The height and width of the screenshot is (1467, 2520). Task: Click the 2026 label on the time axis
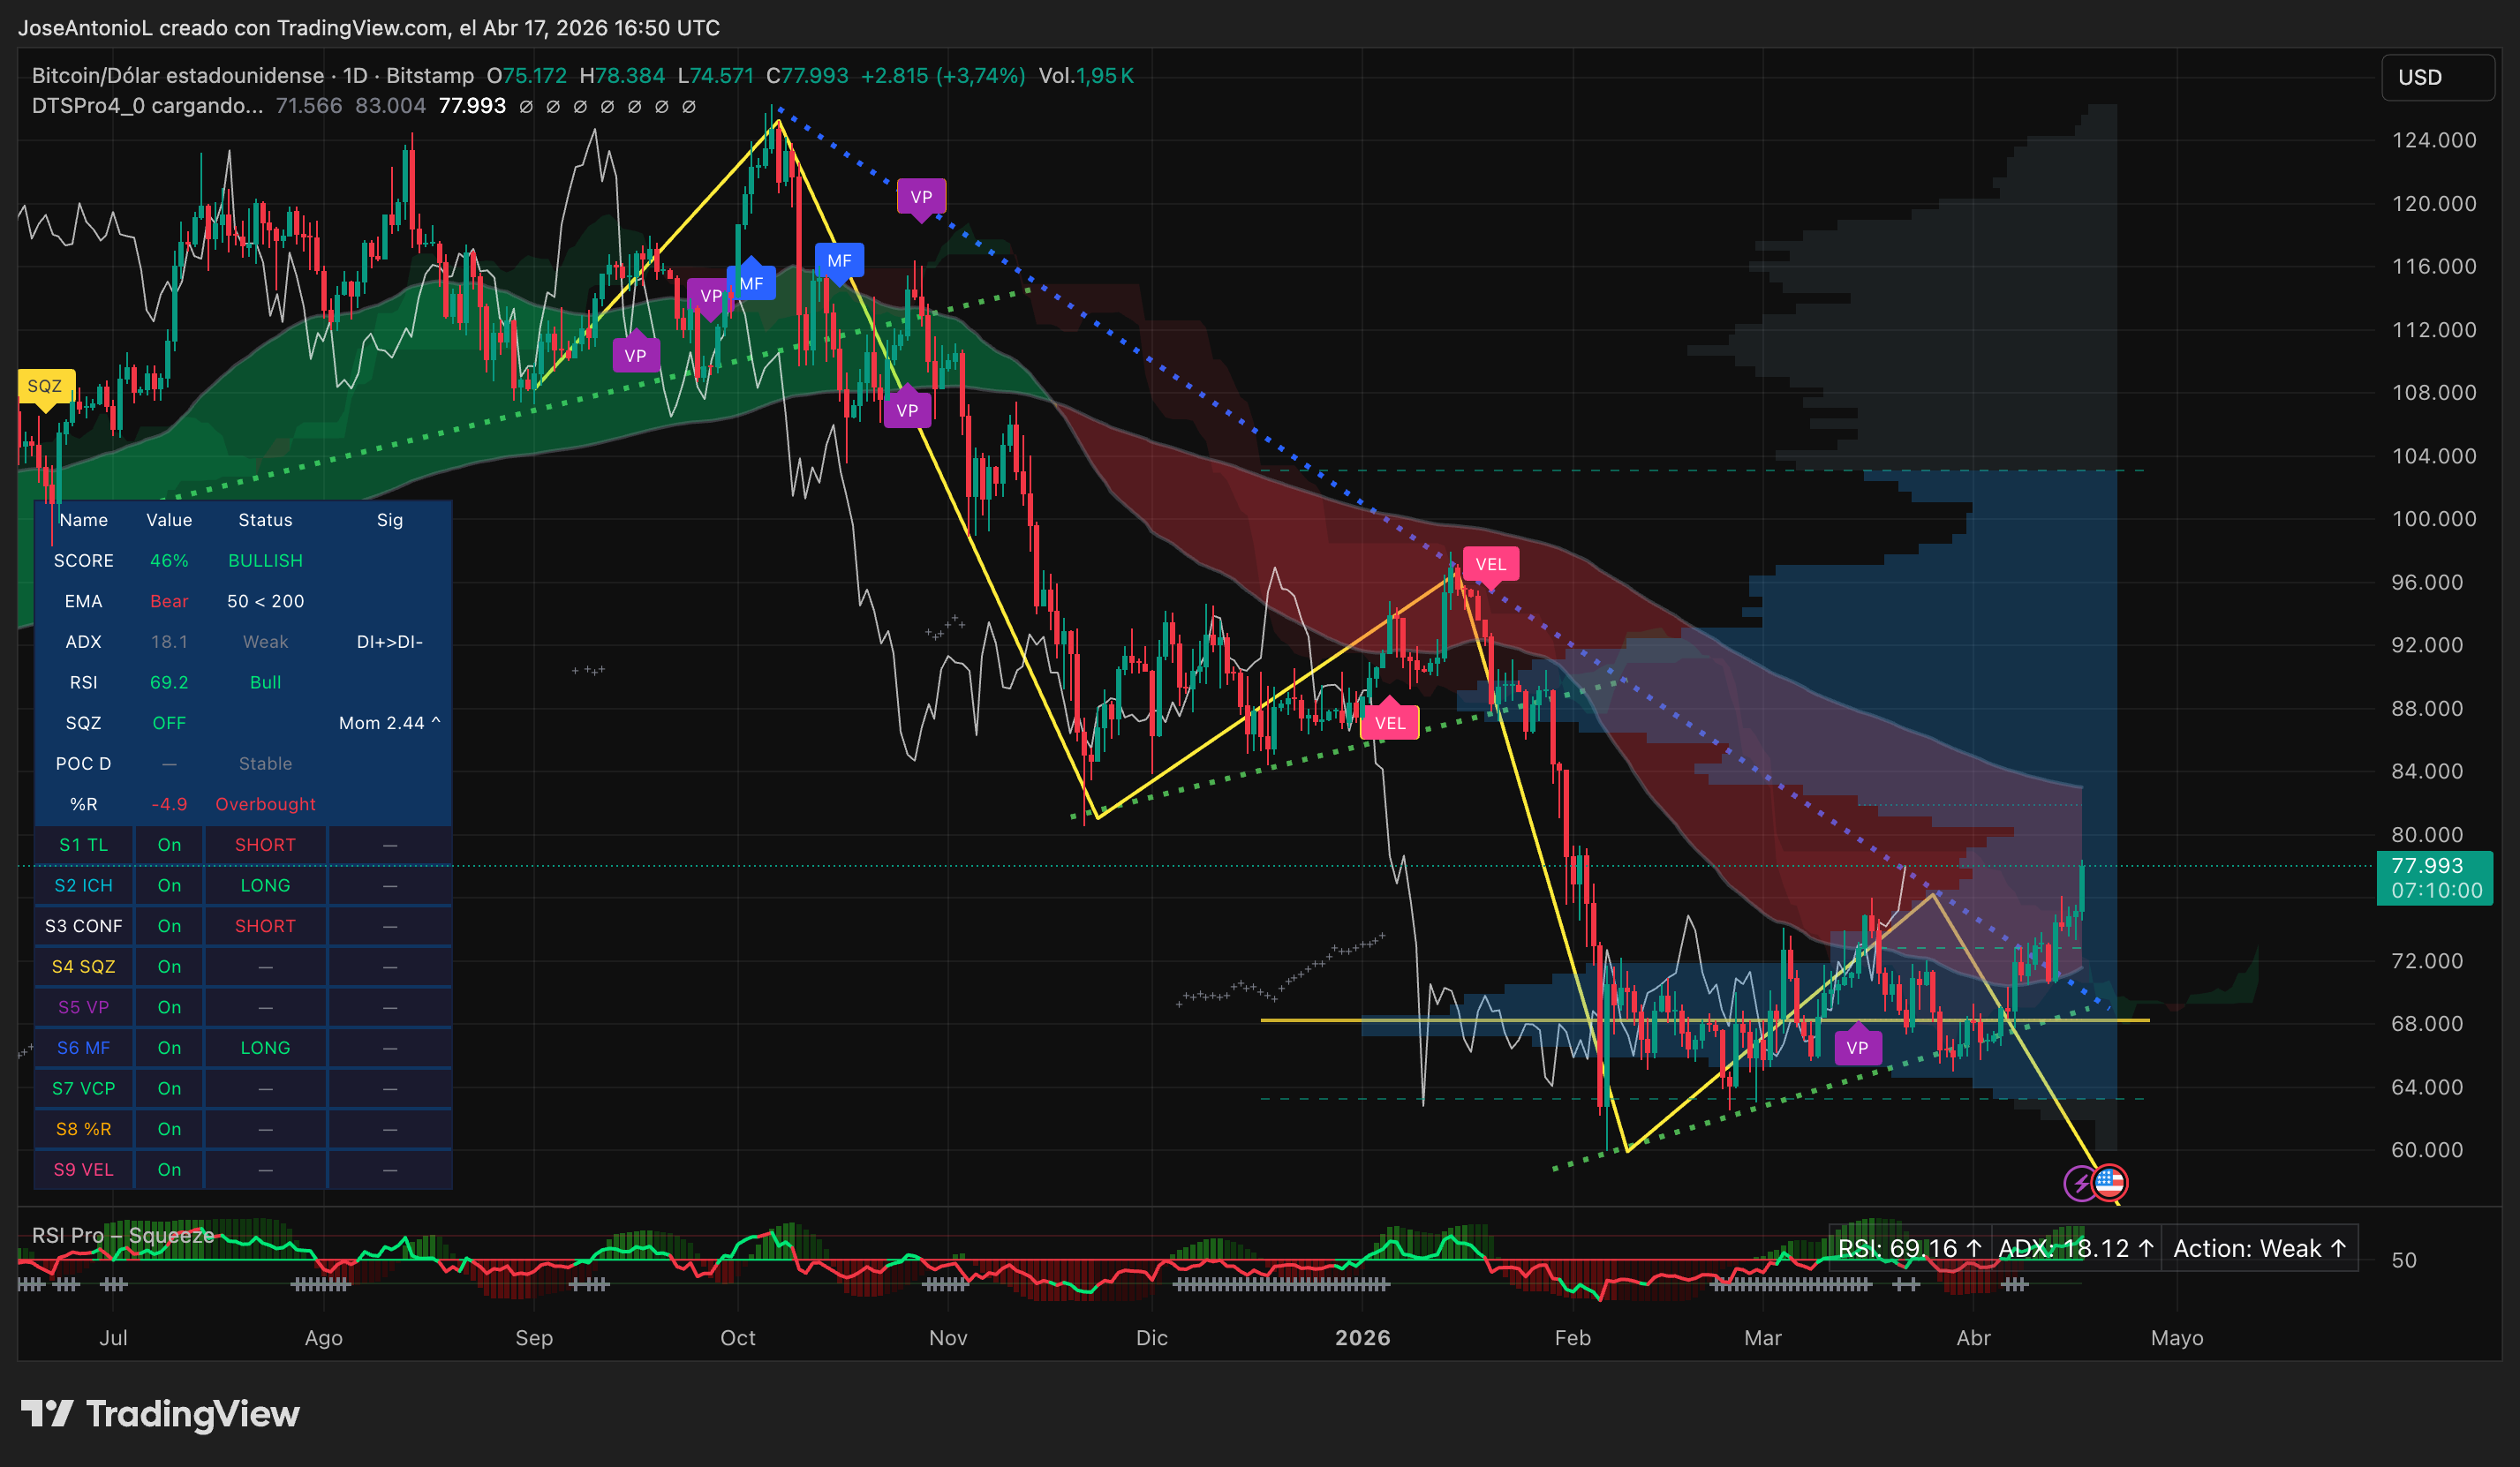coord(1362,1338)
